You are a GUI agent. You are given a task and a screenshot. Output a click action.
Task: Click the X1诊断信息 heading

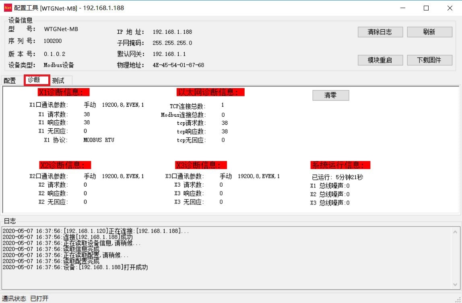(x=64, y=92)
